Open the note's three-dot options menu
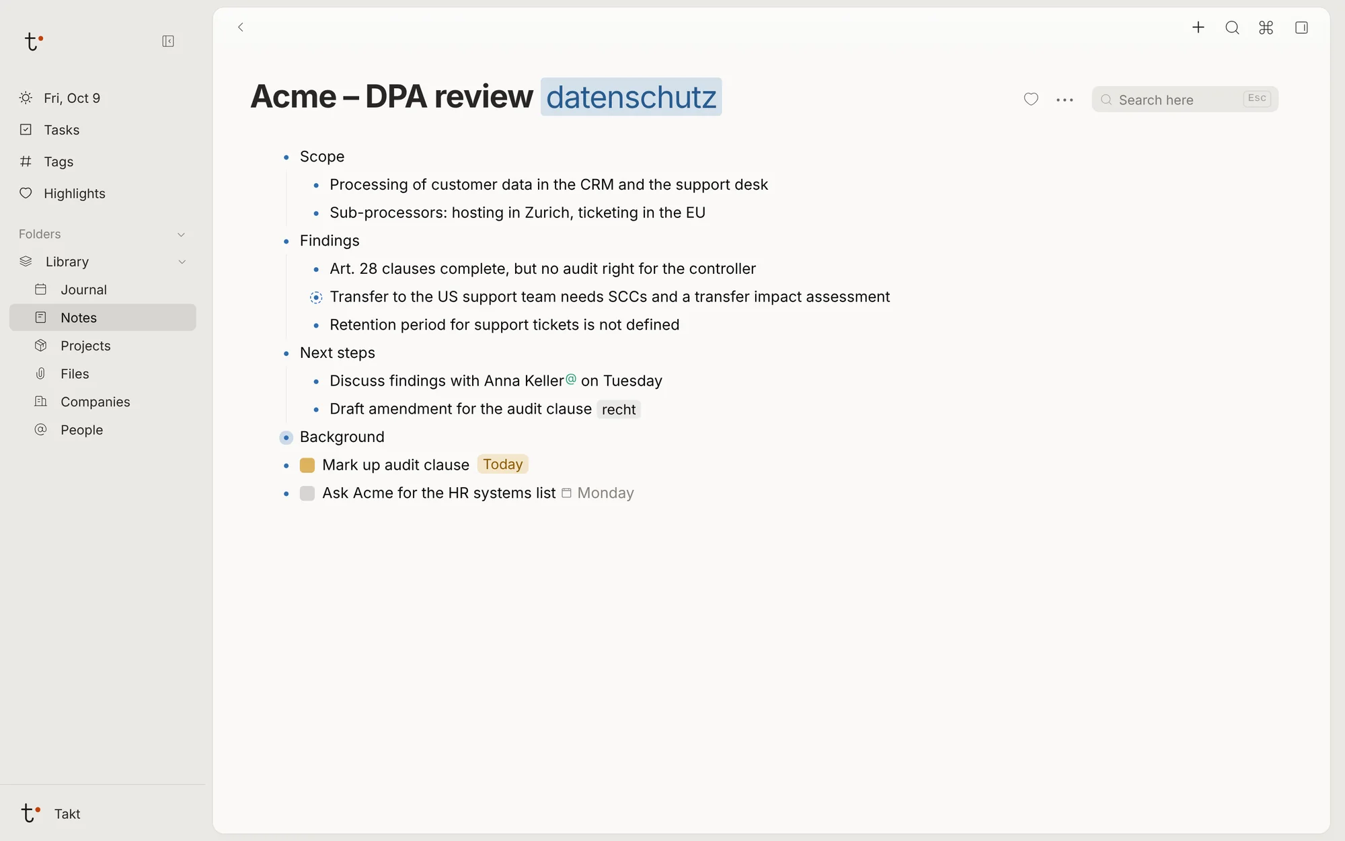The width and height of the screenshot is (1345, 841). coord(1065,100)
